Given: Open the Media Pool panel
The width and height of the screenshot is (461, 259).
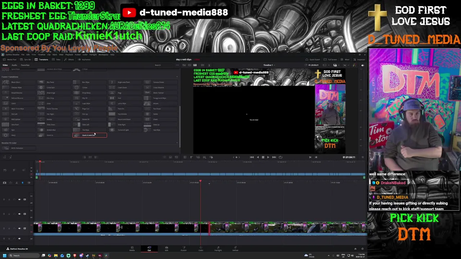Looking at the screenshot, I should (10, 59).
